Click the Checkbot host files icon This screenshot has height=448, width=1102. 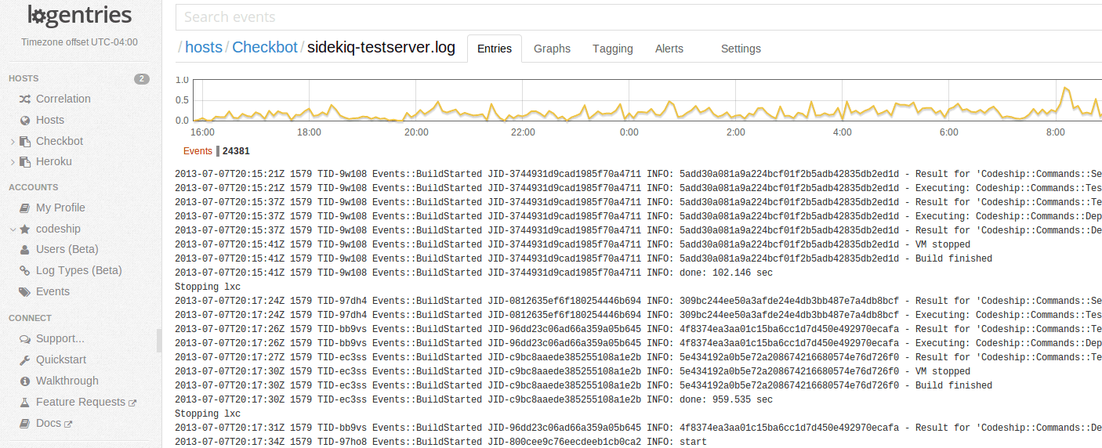point(25,141)
